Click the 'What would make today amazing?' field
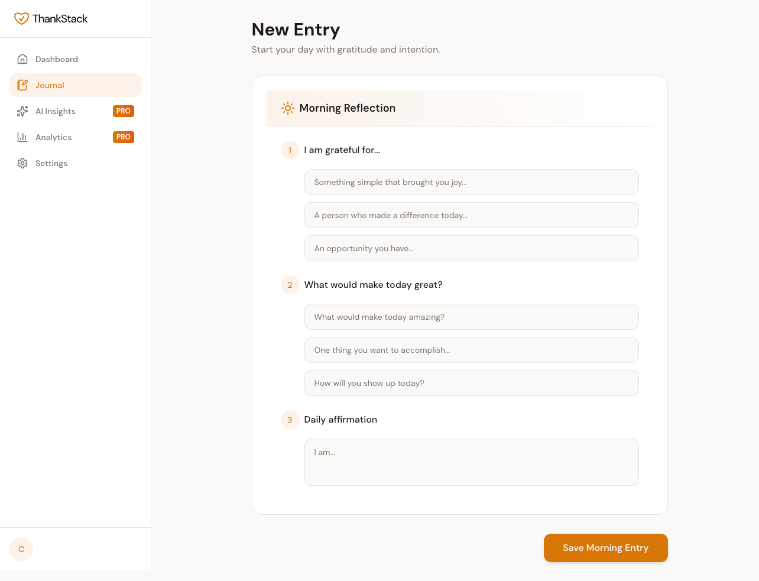The width and height of the screenshot is (759, 581). click(471, 317)
